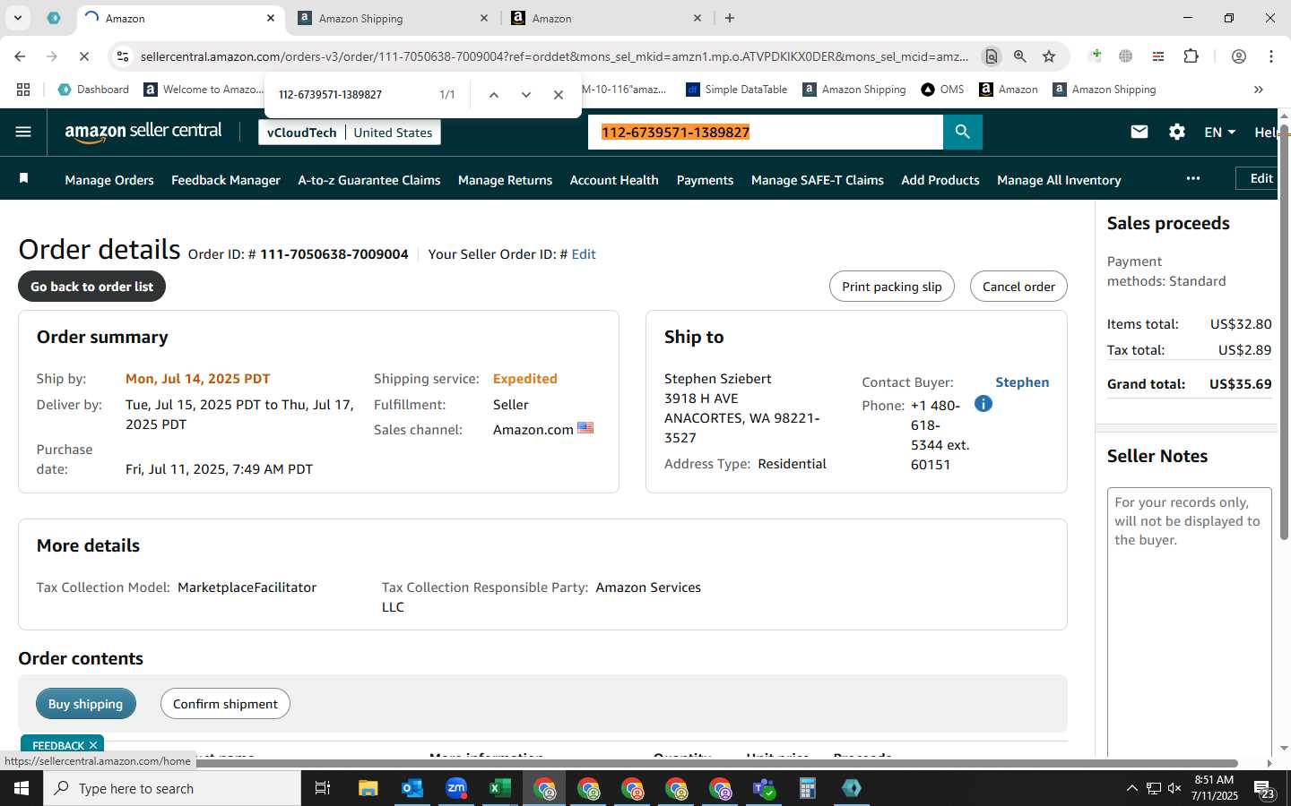
Task: Click the bookmark flag icon in the nav bar
Action: (x=24, y=179)
